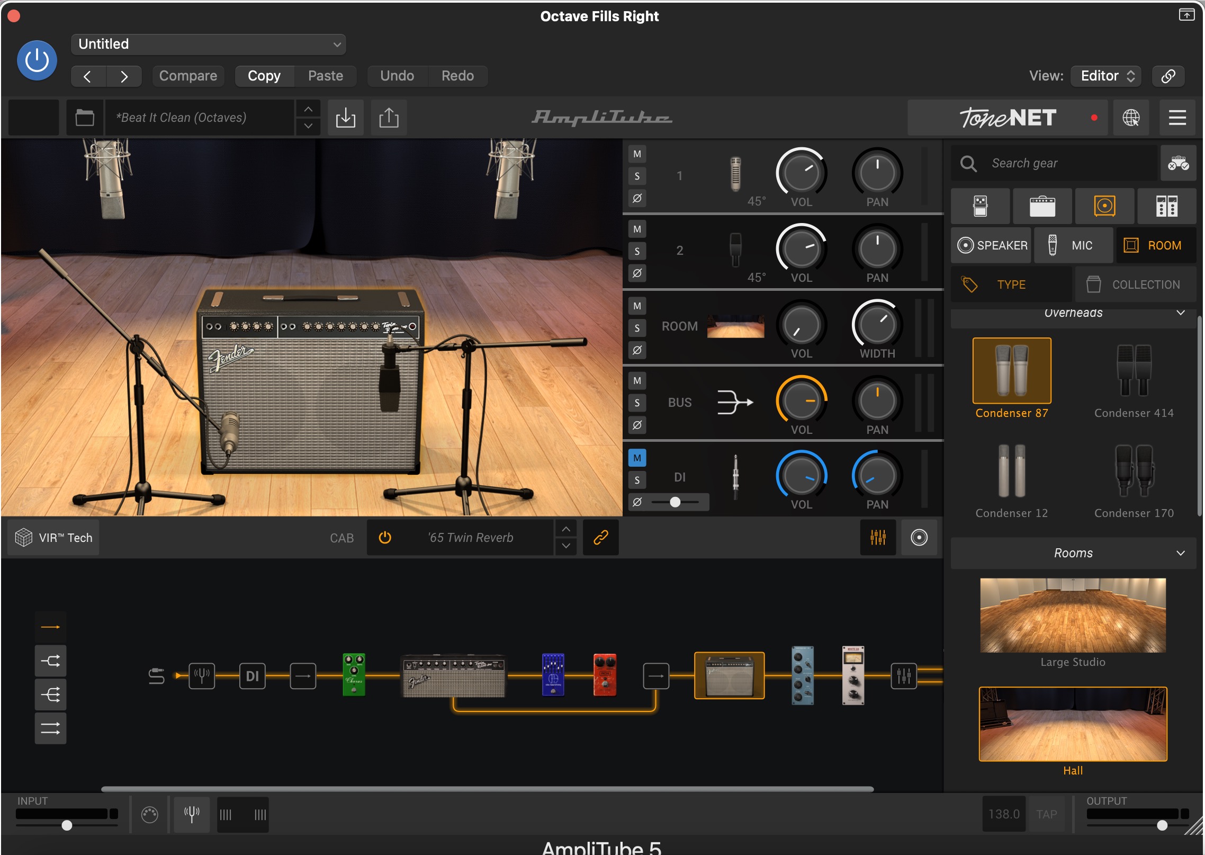
Task: Select the stomp pedal gear category
Action: (x=981, y=206)
